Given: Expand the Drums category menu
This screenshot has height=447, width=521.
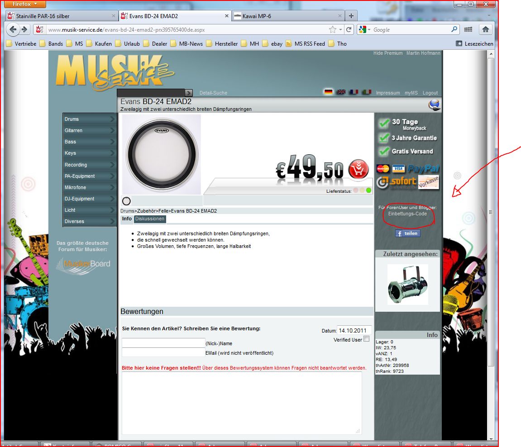Looking at the screenshot, I should (x=90, y=119).
